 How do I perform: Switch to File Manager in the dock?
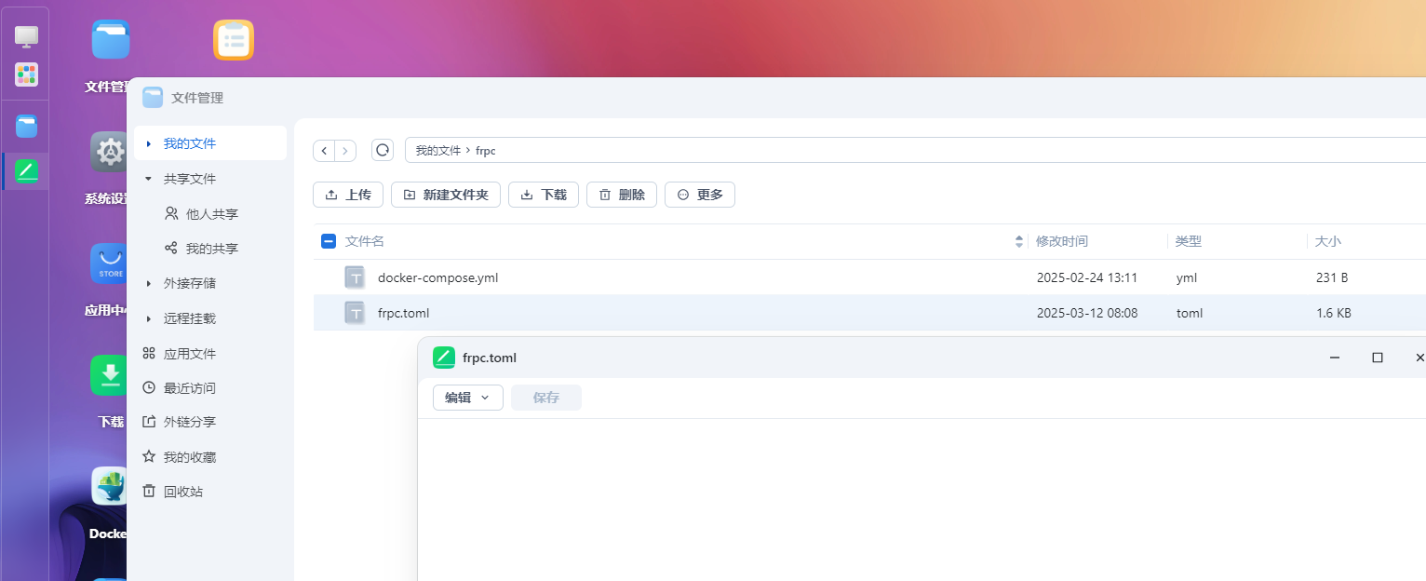(26, 126)
